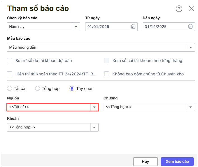Expand the Mẫu báo cáo dropdown
The width and height of the screenshot is (198, 167).
point(191,47)
